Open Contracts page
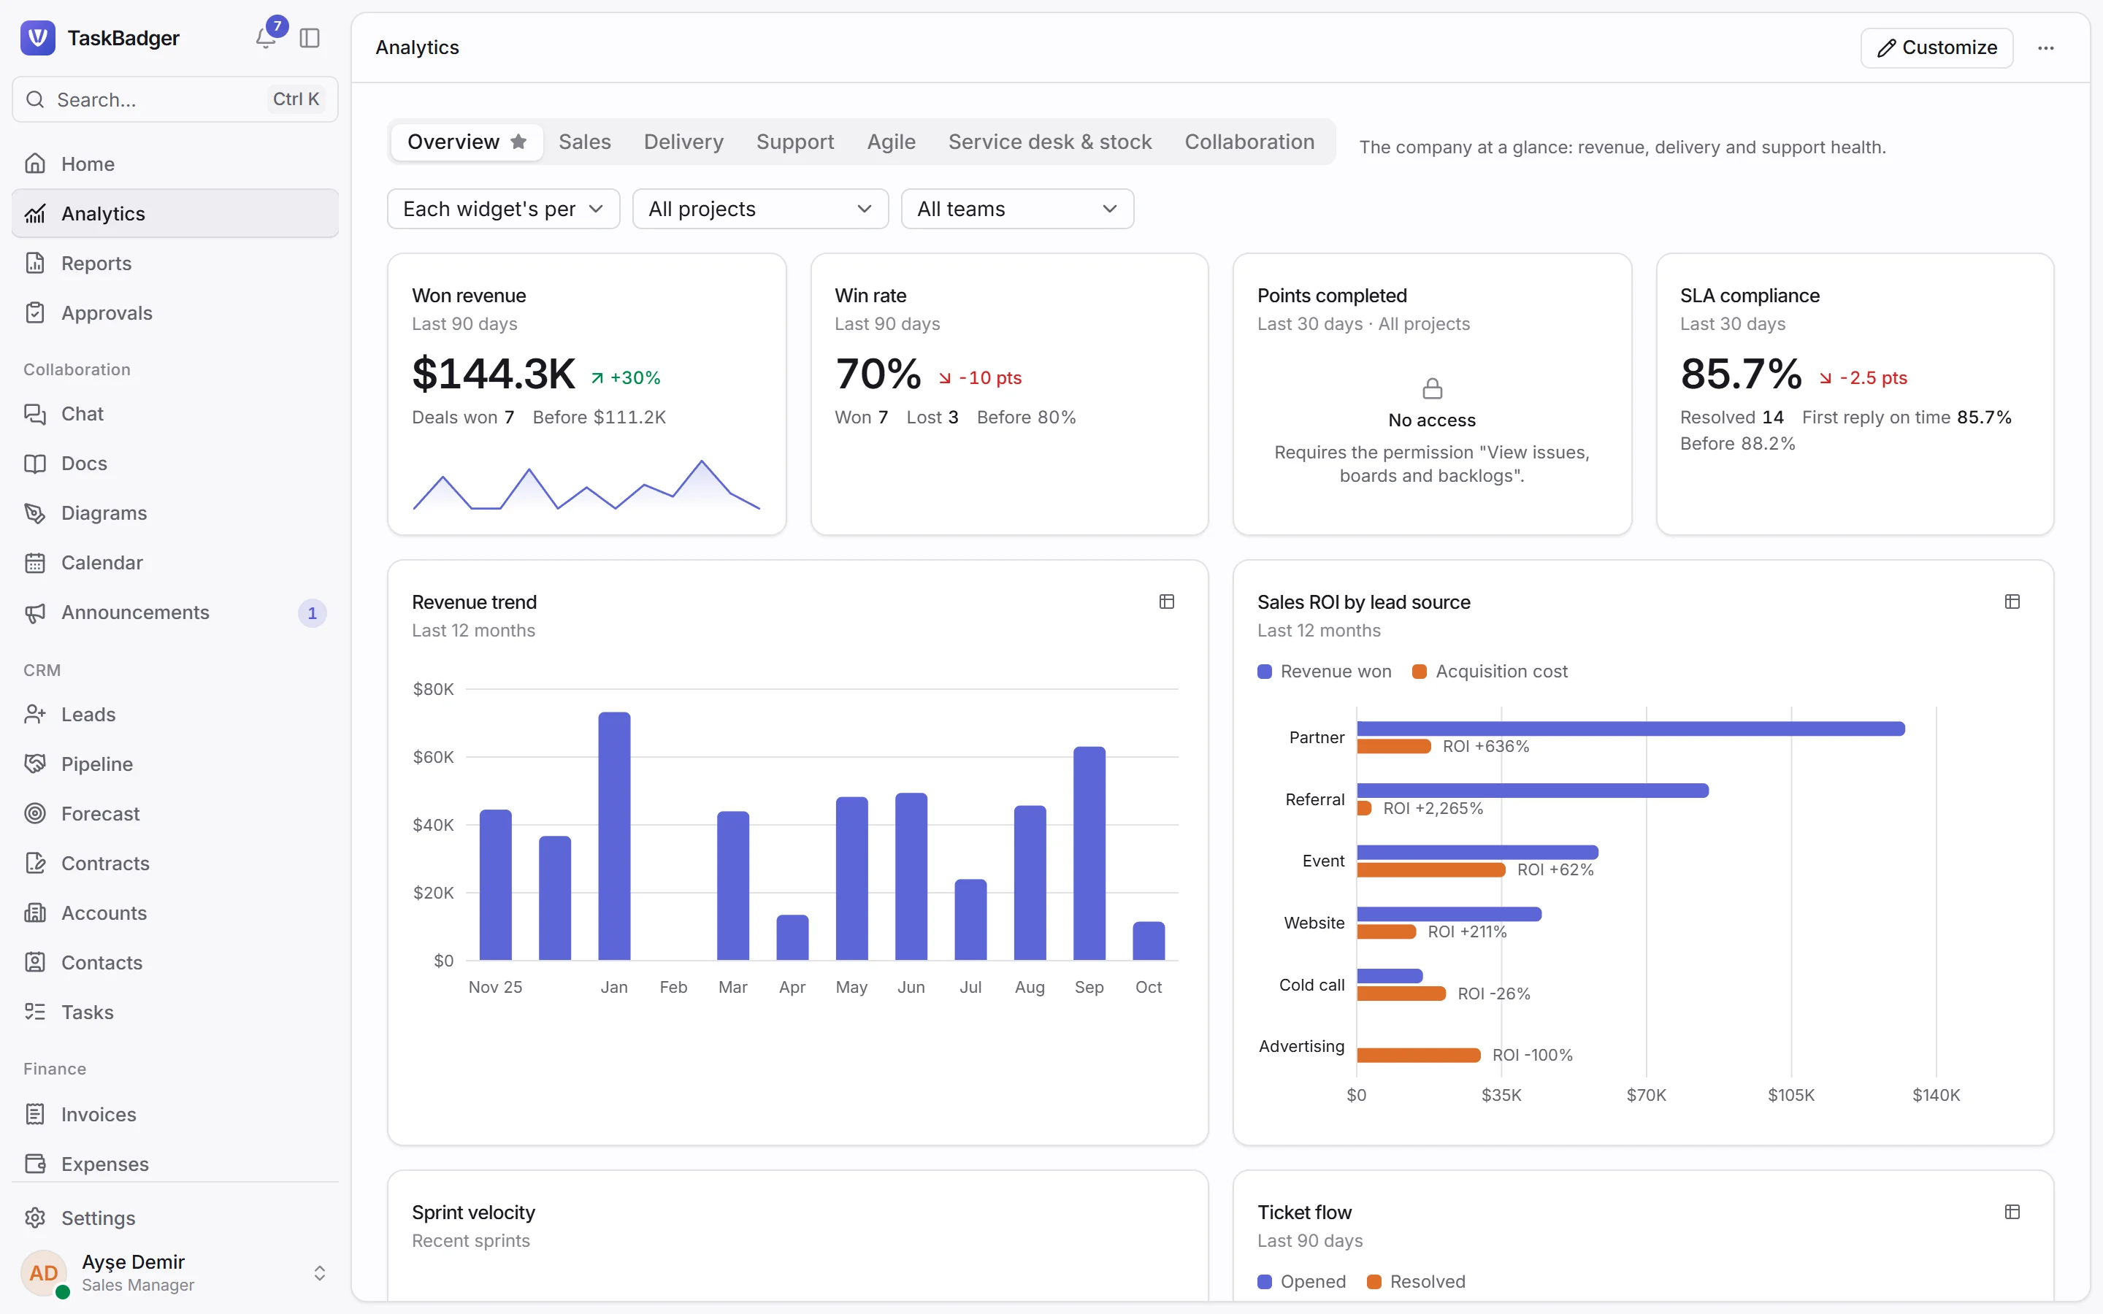2103x1314 pixels. click(175, 863)
